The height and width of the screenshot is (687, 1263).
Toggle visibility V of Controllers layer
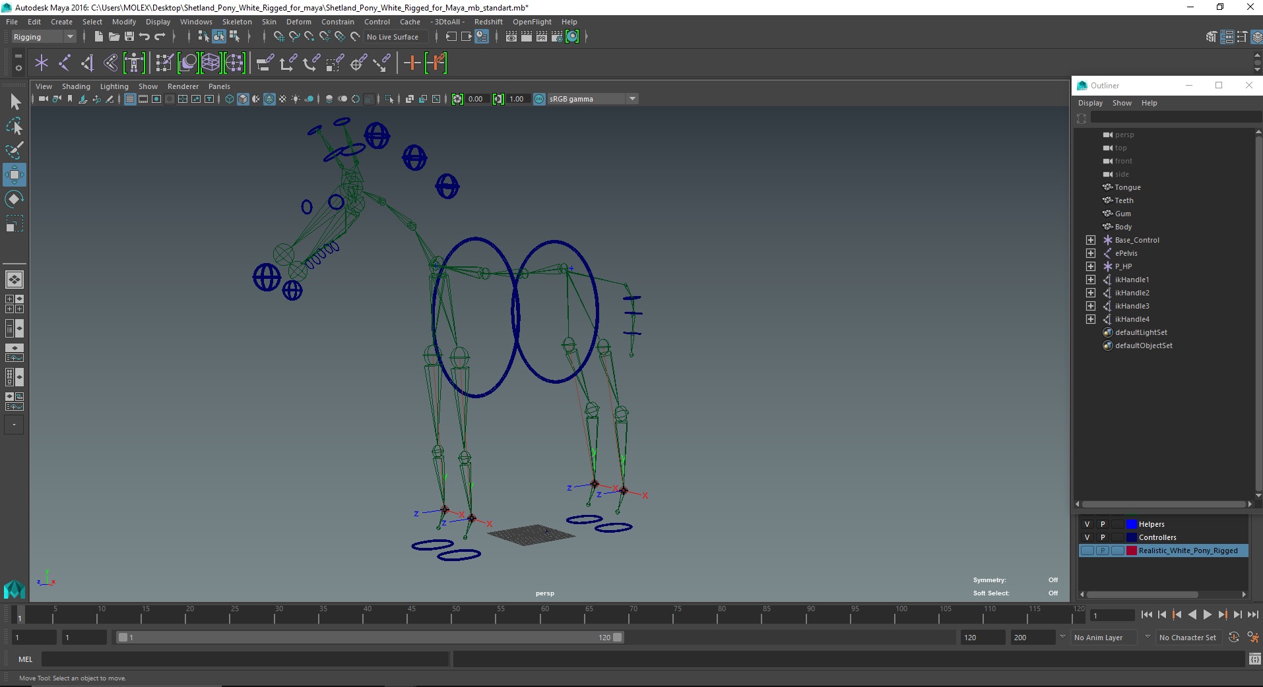[1087, 537]
